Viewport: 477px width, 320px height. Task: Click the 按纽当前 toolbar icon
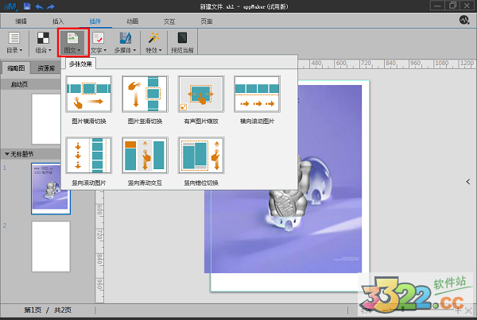click(182, 43)
